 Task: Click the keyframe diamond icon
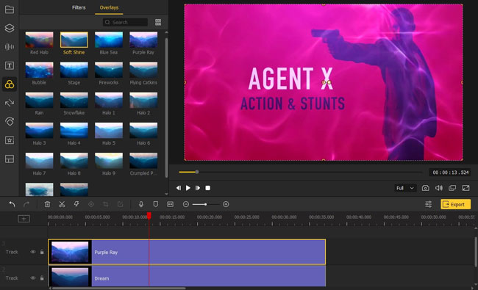[x=91, y=204]
